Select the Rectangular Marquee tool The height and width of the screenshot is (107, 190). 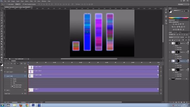(x=1, y=13)
